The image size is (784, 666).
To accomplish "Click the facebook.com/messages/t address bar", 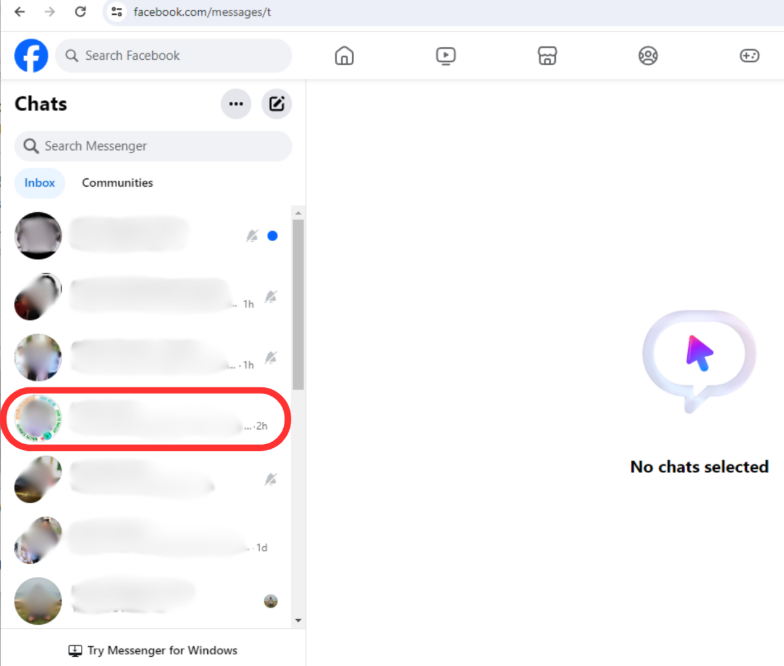I will coord(202,12).
